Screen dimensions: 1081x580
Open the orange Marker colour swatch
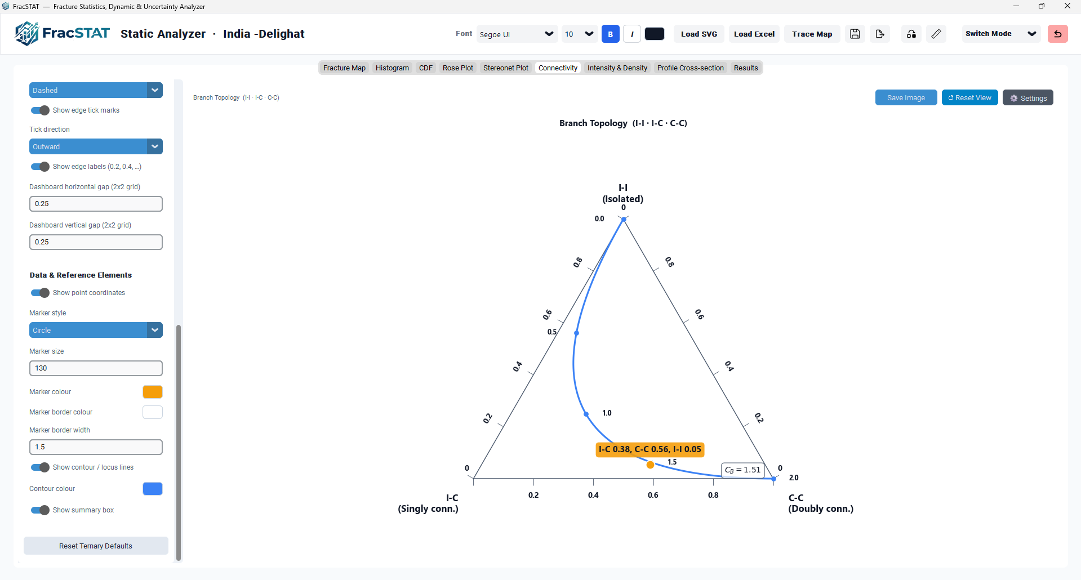point(153,392)
